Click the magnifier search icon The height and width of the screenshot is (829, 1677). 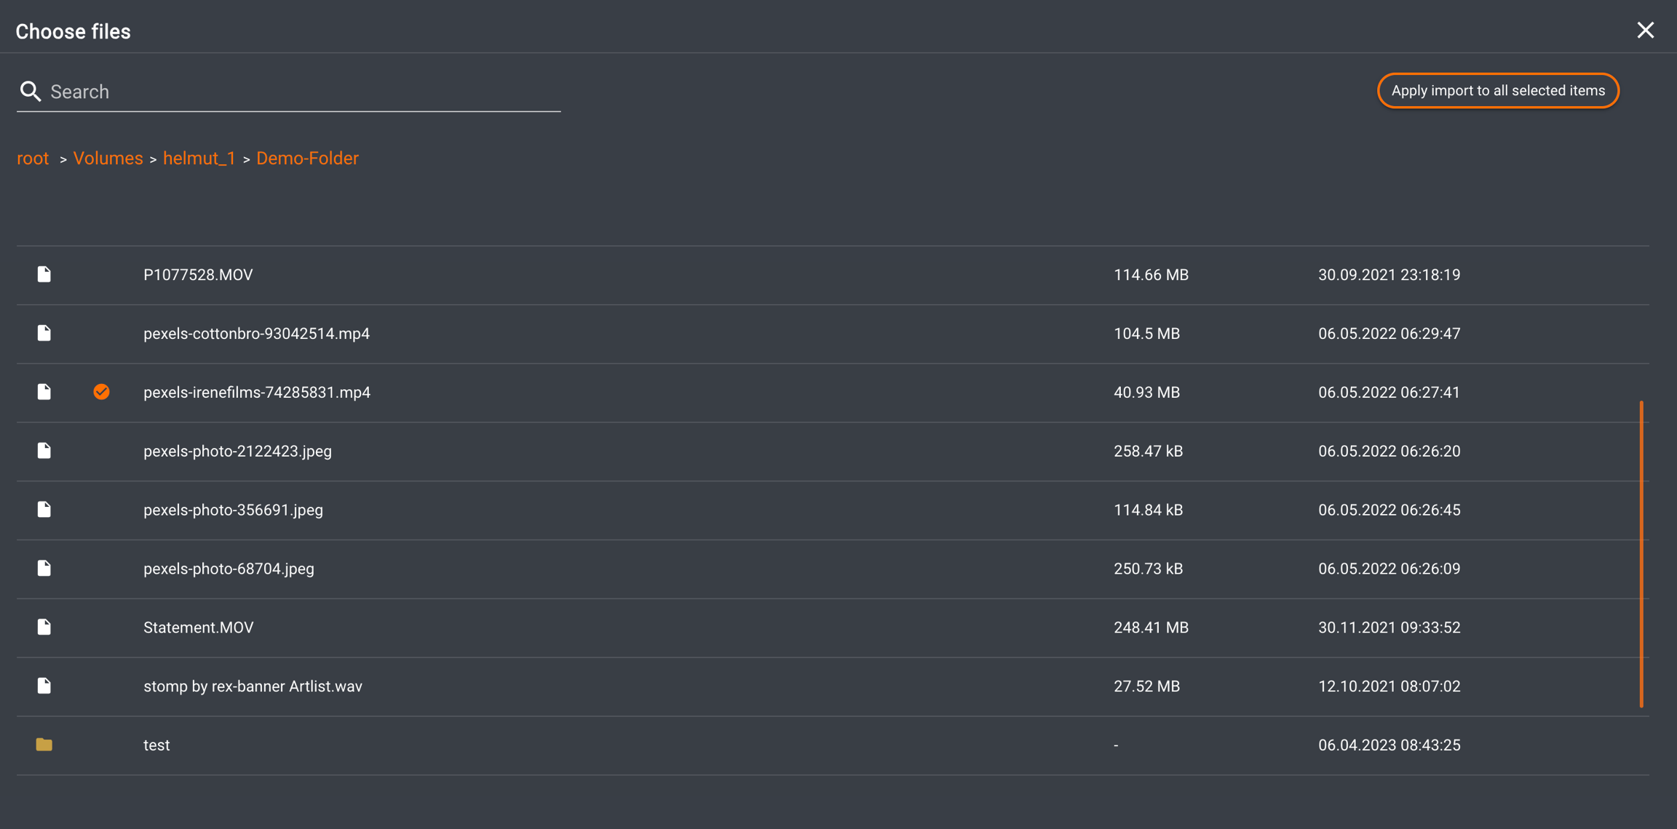pyautogui.click(x=30, y=91)
